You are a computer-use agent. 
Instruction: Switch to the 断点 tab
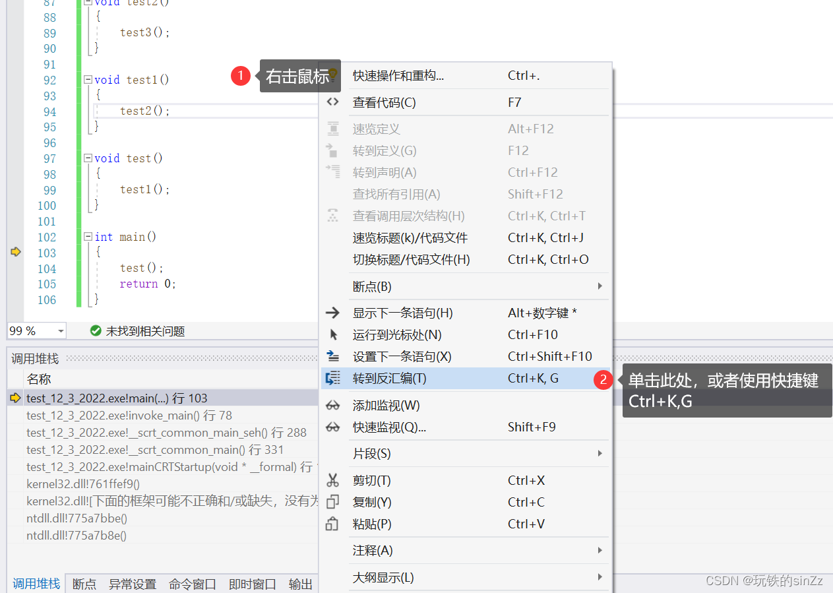tap(84, 584)
